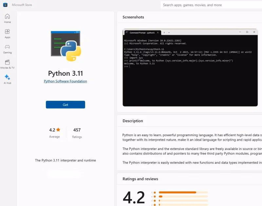Open the Screenshots section header

point(133,17)
